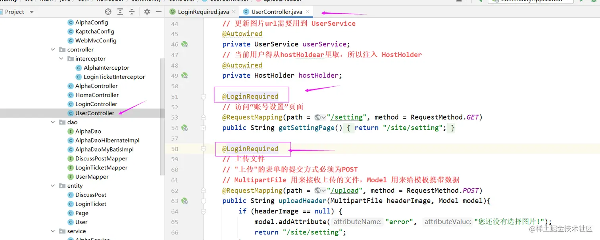
Task: Collapse the dao package
Action: click(53, 122)
